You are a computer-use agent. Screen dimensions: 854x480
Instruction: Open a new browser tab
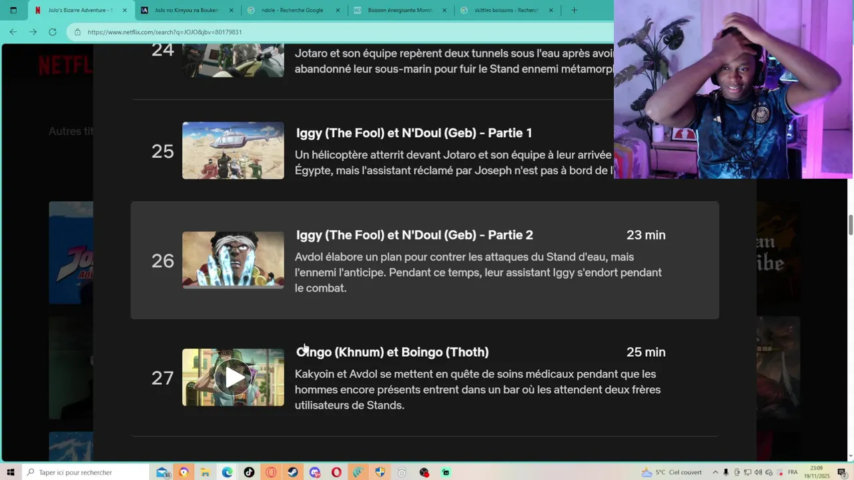click(x=574, y=10)
